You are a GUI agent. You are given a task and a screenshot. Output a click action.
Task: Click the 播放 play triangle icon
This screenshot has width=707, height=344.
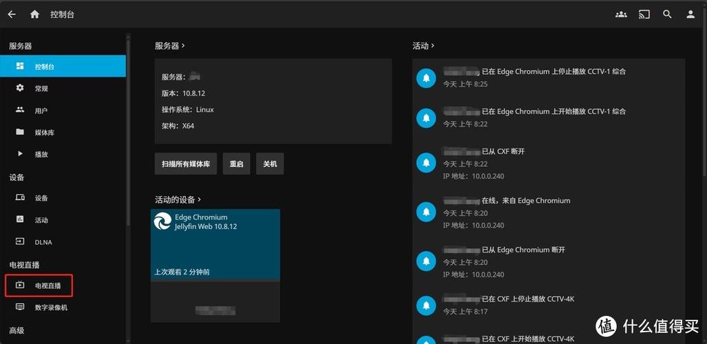click(20, 153)
